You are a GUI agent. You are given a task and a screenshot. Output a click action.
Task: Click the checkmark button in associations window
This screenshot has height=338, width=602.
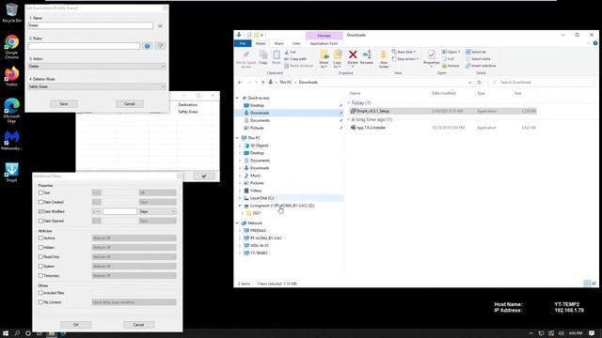click(x=204, y=177)
